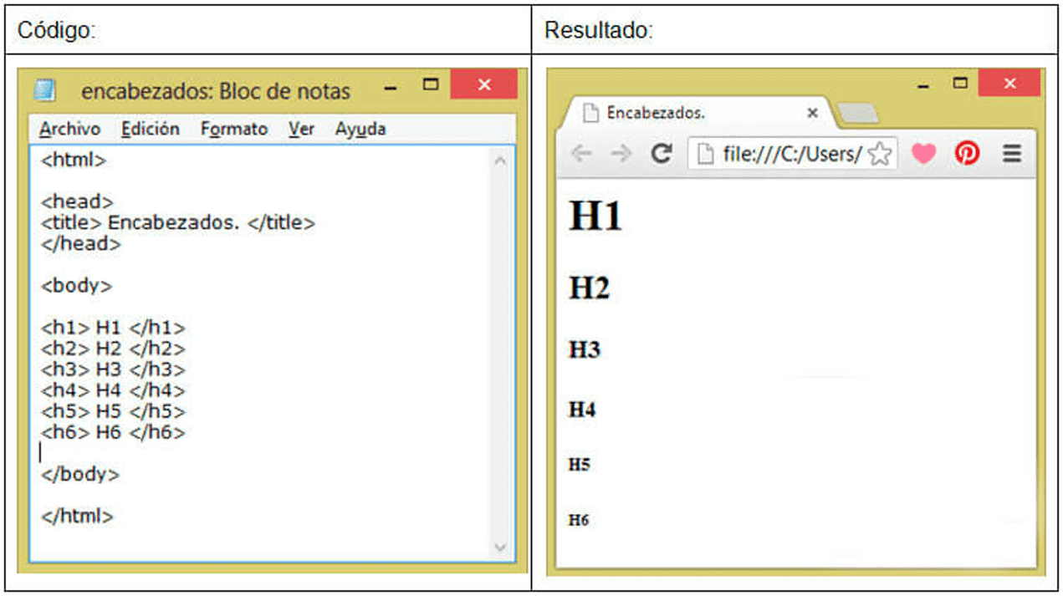The image size is (1063, 596).
Task: Open the Archivo menu in Notepad
Action: point(69,128)
